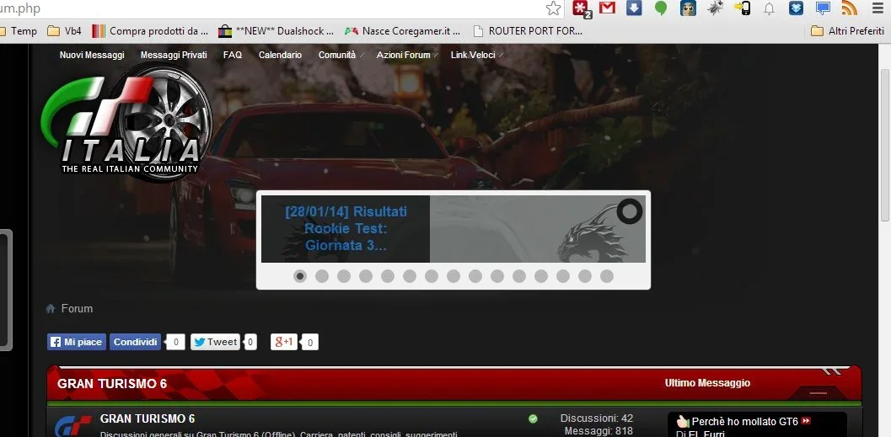Open the 'Risultati Rookie Test: Giornata 3' news link
The width and height of the screenshot is (891, 437).
(x=346, y=229)
